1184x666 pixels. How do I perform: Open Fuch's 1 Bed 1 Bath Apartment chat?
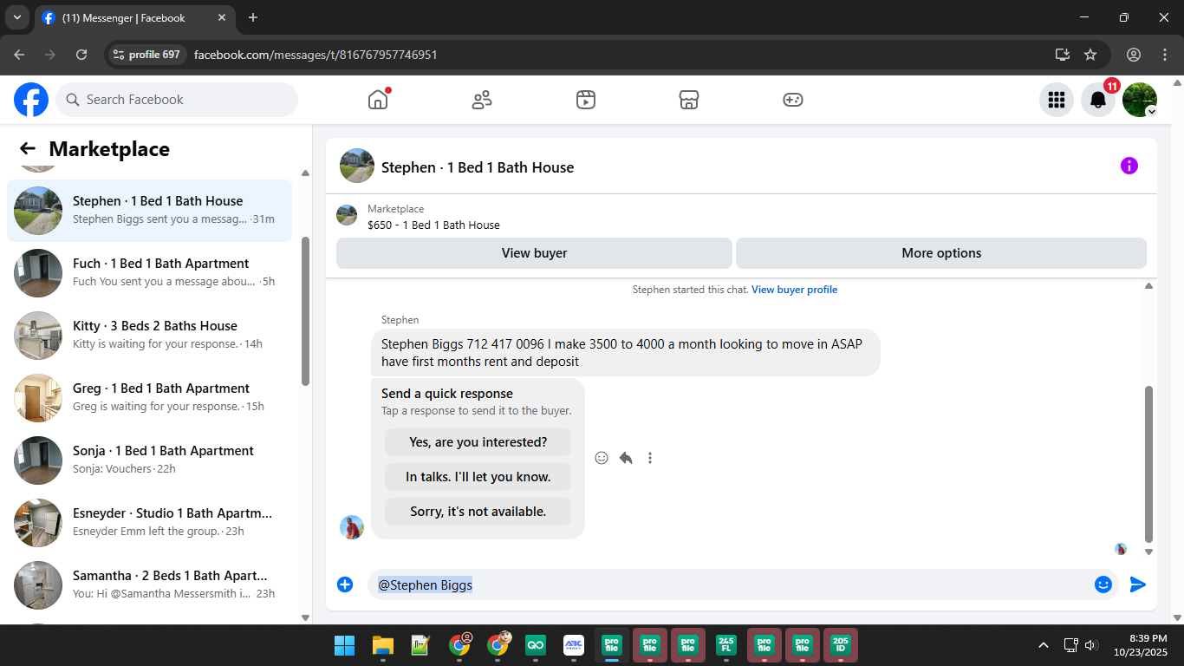(150, 273)
